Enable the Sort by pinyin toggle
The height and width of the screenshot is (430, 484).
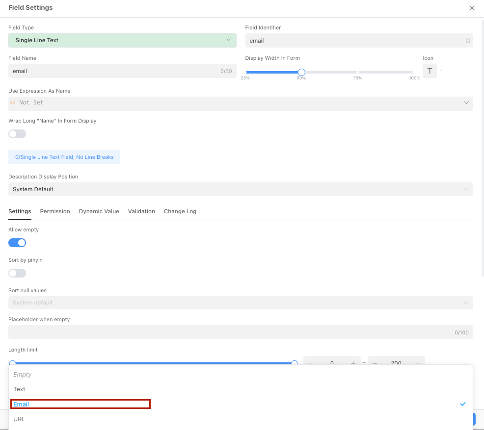point(17,273)
